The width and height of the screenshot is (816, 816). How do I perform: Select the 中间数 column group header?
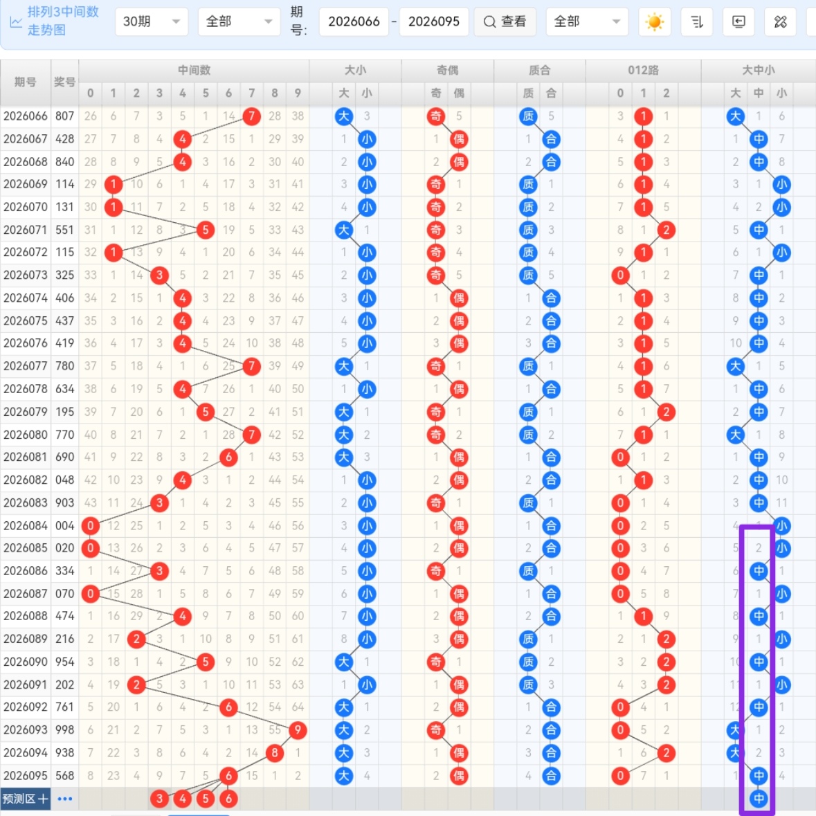tap(194, 70)
